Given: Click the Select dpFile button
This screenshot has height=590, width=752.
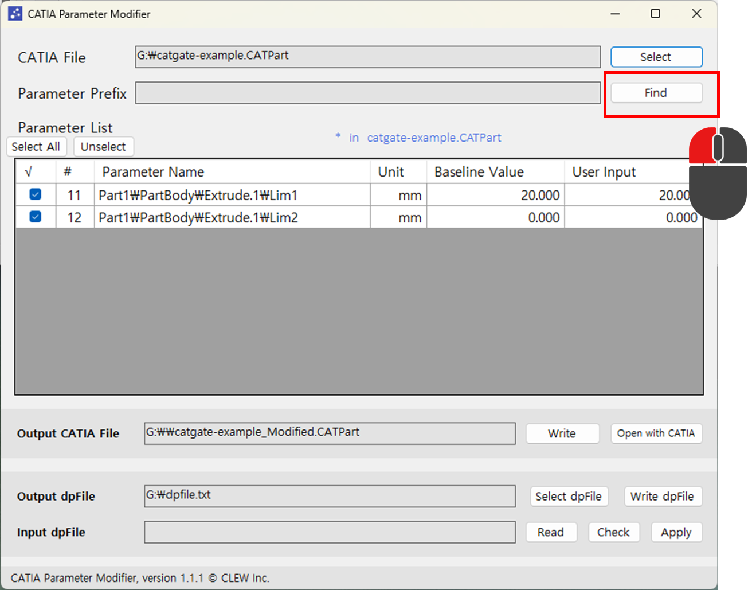Looking at the screenshot, I should [569, 497].
